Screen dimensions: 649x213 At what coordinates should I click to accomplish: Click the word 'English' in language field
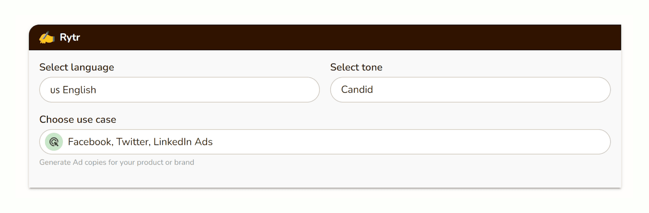click(x=79, y=90)
